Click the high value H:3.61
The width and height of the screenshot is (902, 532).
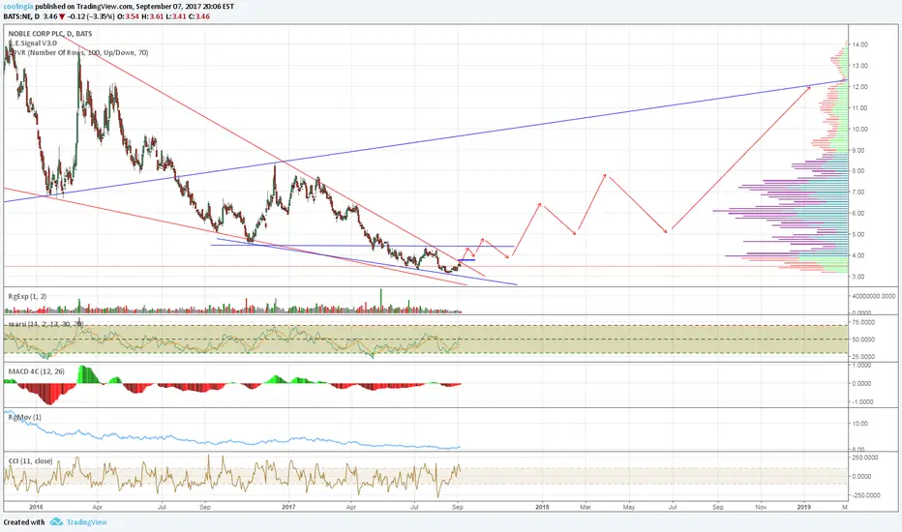tap(152, 16)
